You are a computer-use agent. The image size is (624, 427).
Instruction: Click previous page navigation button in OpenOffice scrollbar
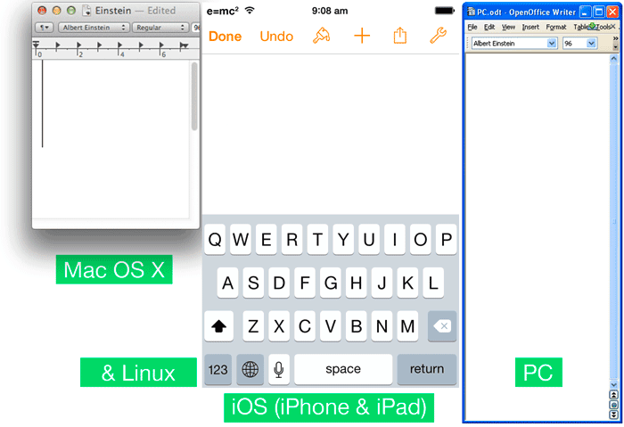[x=613, y=395]
